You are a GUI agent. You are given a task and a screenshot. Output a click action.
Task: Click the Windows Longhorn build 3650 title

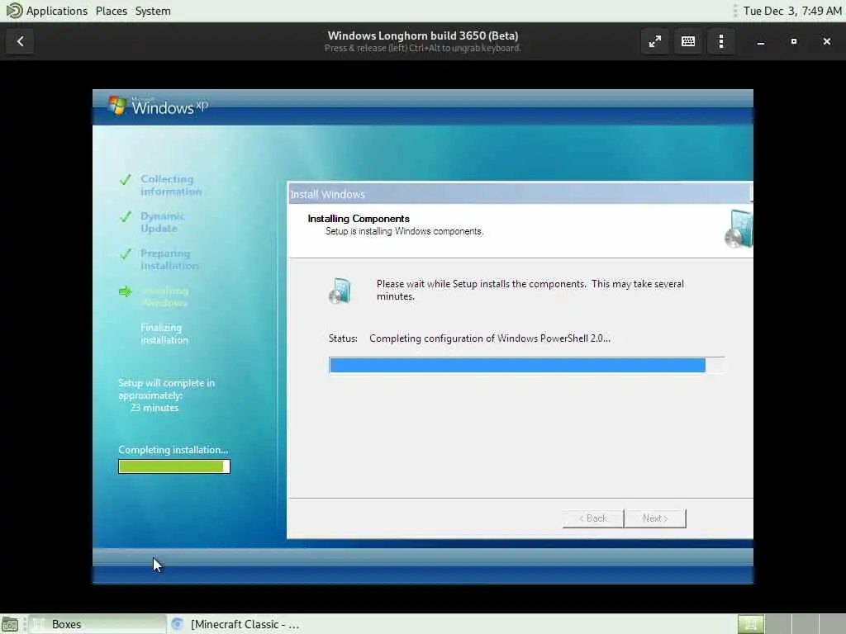click(423, 35)
